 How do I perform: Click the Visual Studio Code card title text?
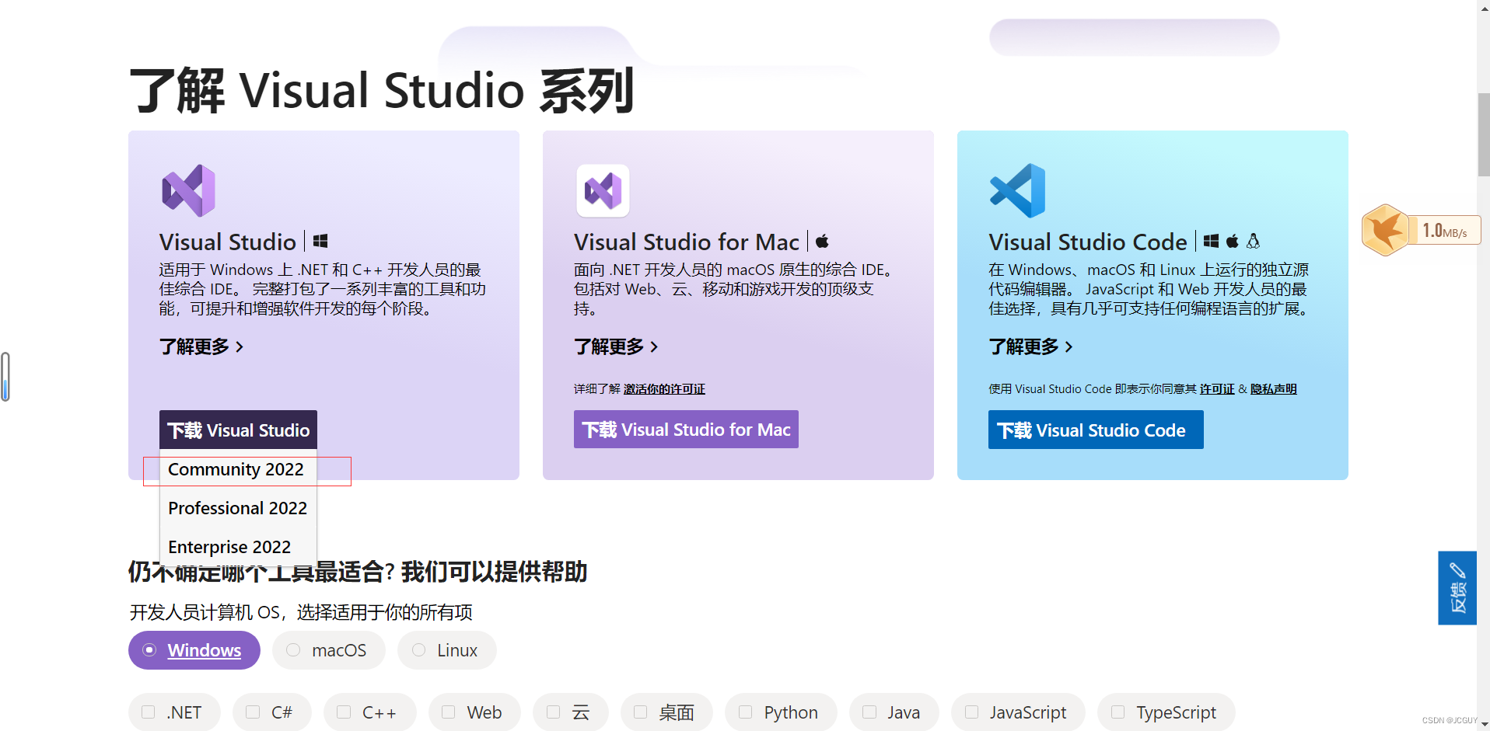1088,242
